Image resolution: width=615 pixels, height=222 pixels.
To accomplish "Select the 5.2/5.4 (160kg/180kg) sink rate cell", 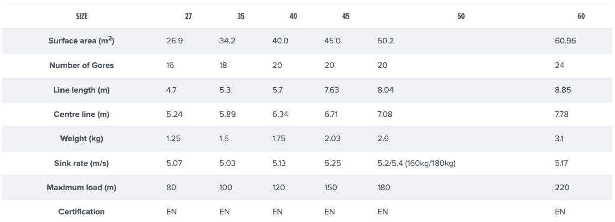I will click(413, 163).
